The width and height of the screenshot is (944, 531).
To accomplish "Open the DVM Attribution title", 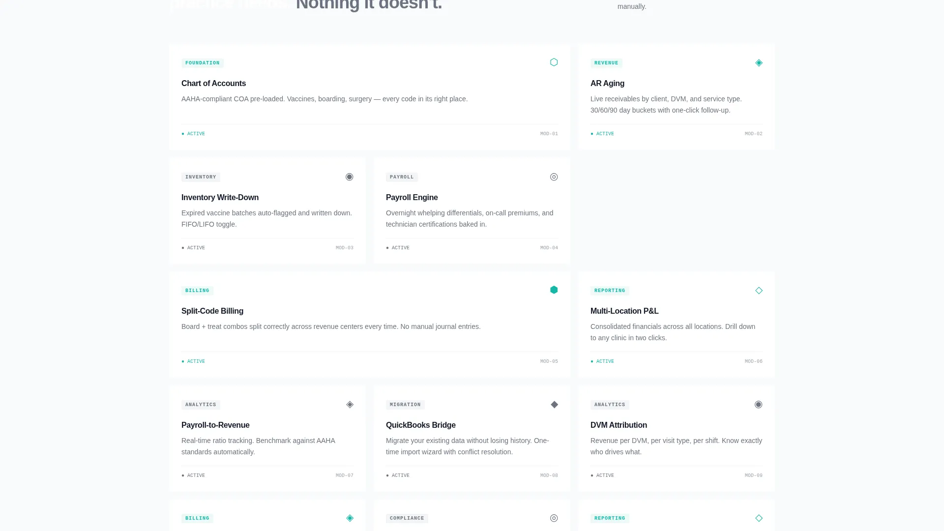I will (x=619, y=425).
